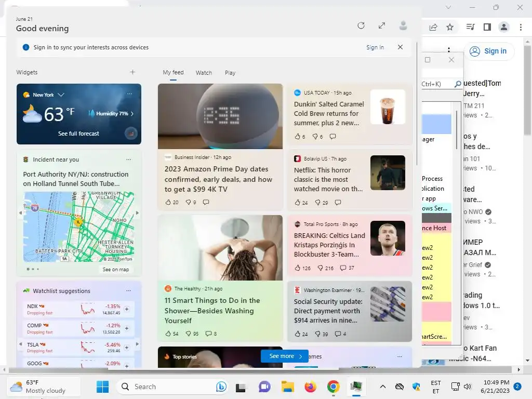Screen dimensions: 532x399
Task: Open Holland Tunnel traffic map thumbnail
Action: [78, 227]
